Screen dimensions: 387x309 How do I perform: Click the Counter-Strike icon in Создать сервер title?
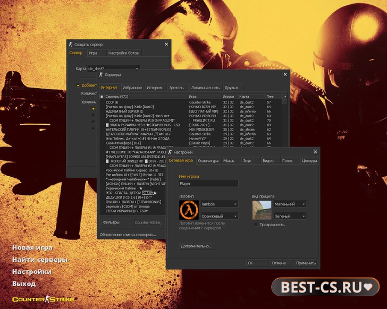[70, 45]
